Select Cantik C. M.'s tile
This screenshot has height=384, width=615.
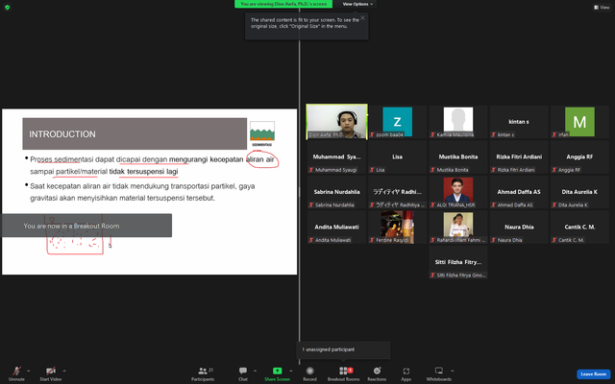coord(579,227)
